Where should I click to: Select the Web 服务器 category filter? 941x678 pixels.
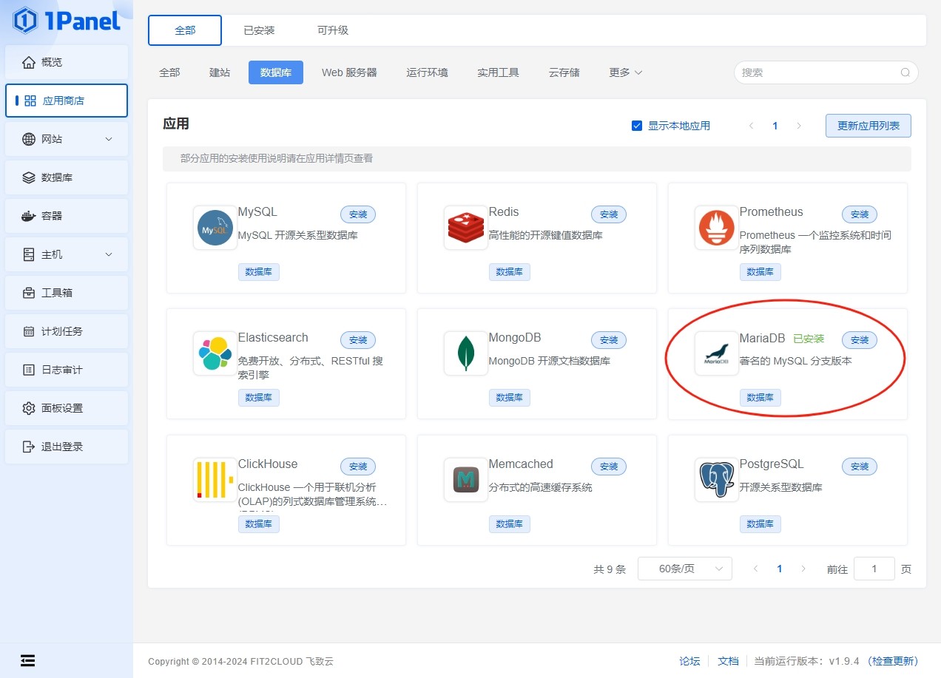click(x=349, y=72)
